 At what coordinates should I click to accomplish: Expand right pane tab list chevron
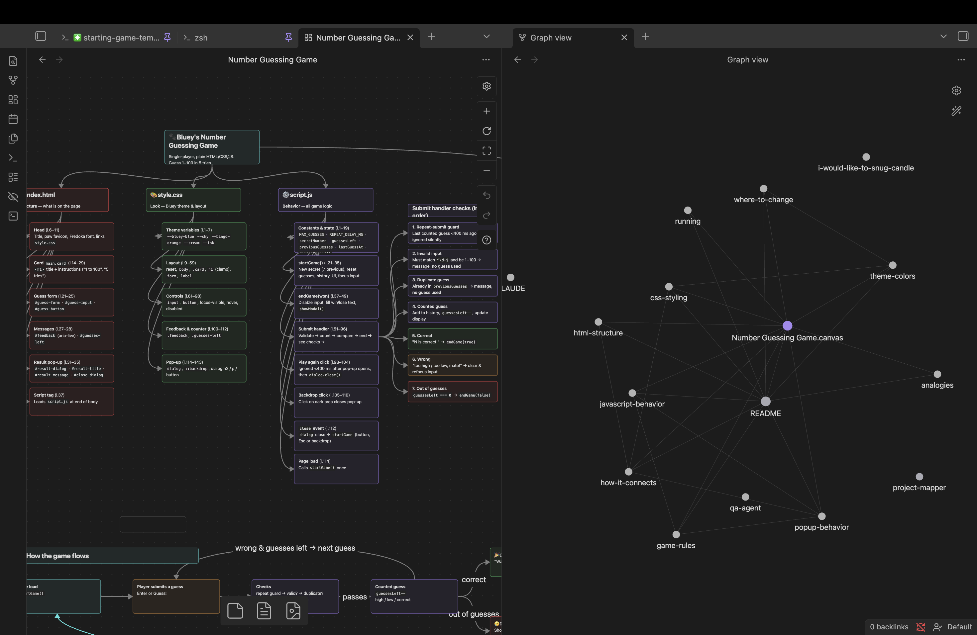[943, 36]
